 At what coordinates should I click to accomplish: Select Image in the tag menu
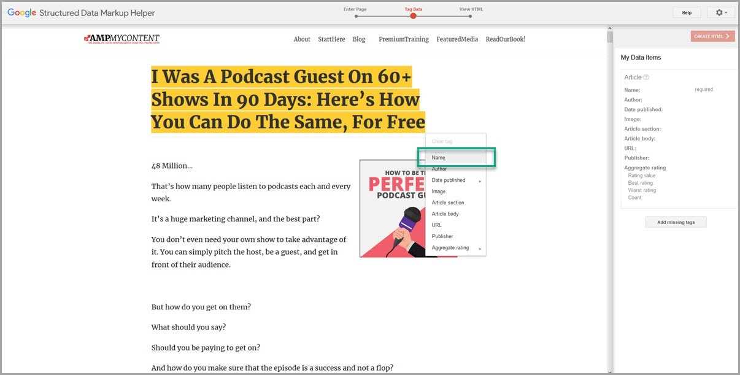(x=439, y=191)
